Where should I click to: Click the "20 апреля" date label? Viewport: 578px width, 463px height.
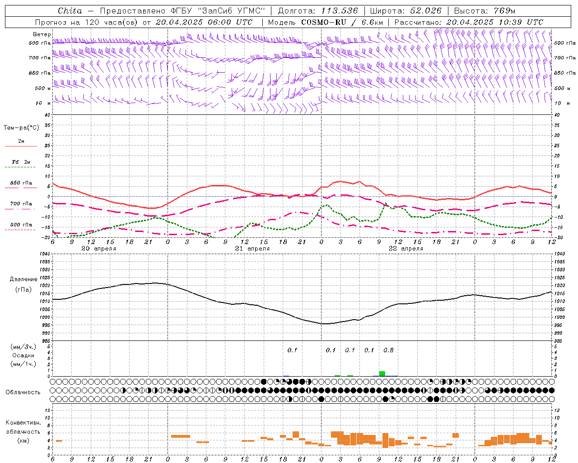tap(98, 249)
